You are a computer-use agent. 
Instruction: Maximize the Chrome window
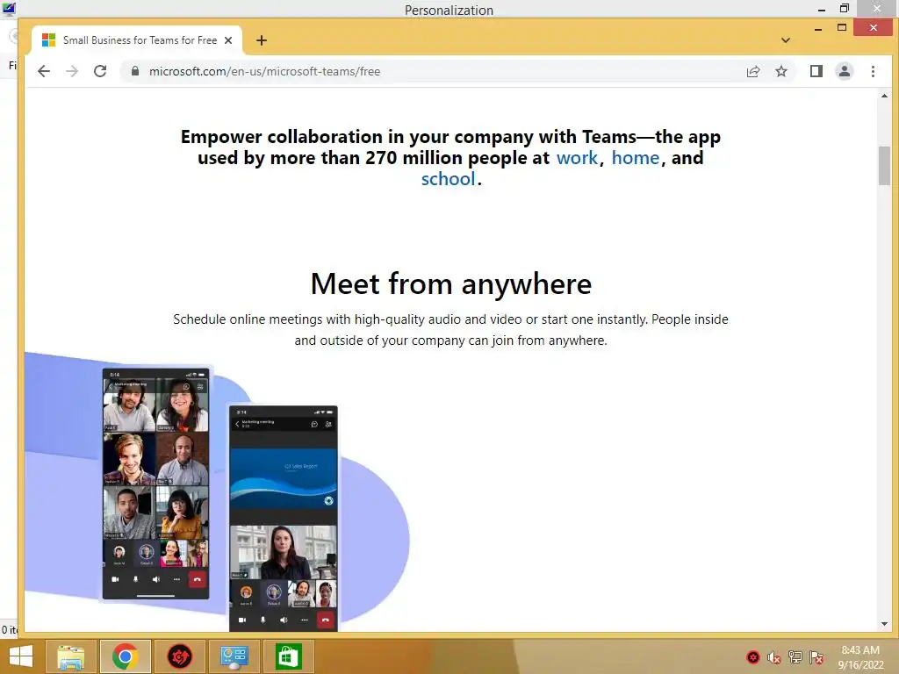pyautogui.click(x=842, y=27)
